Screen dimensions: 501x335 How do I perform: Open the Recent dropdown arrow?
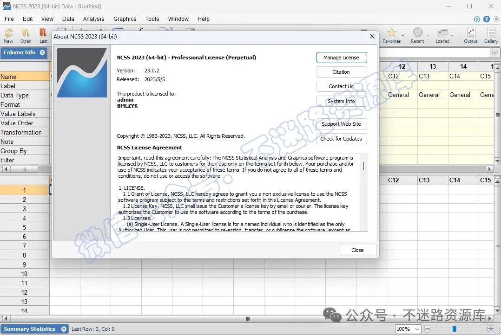click(x=428, y=35)
